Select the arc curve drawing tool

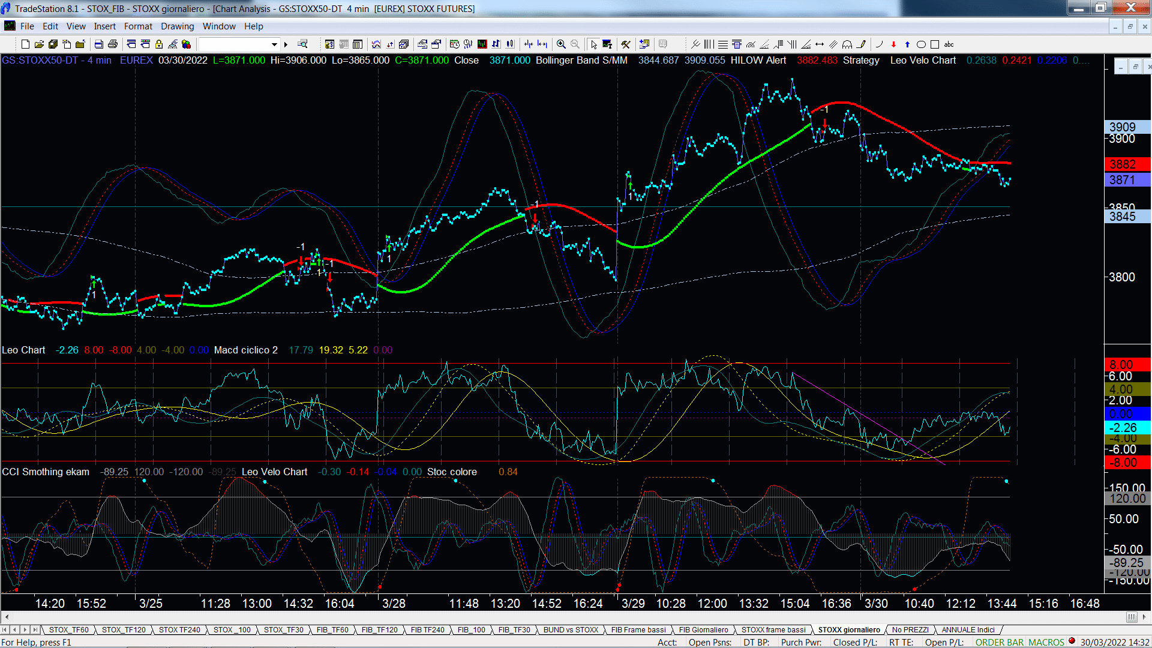[880, 44]
